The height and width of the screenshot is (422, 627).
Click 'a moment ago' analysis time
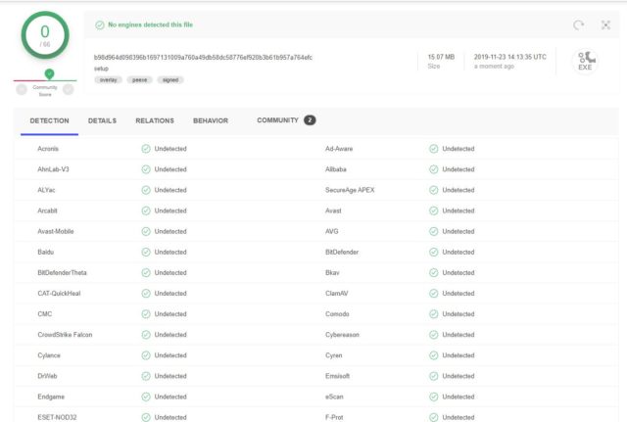pyautogui.click(x=494, y=67)
